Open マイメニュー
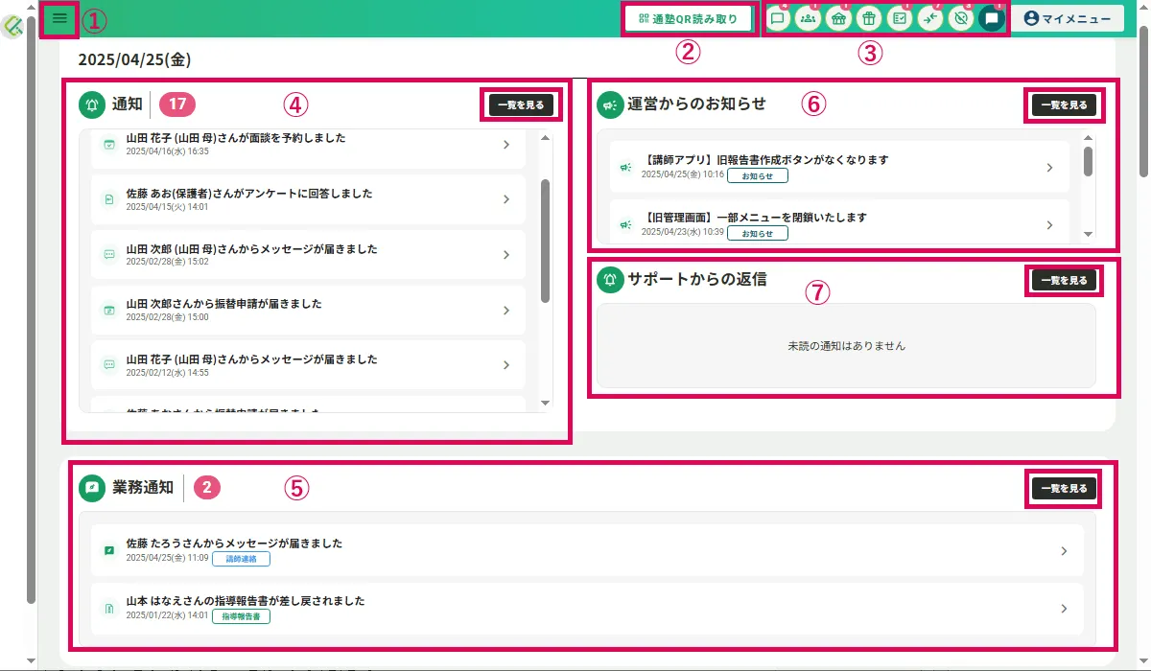 click(x=1068, y=18)
